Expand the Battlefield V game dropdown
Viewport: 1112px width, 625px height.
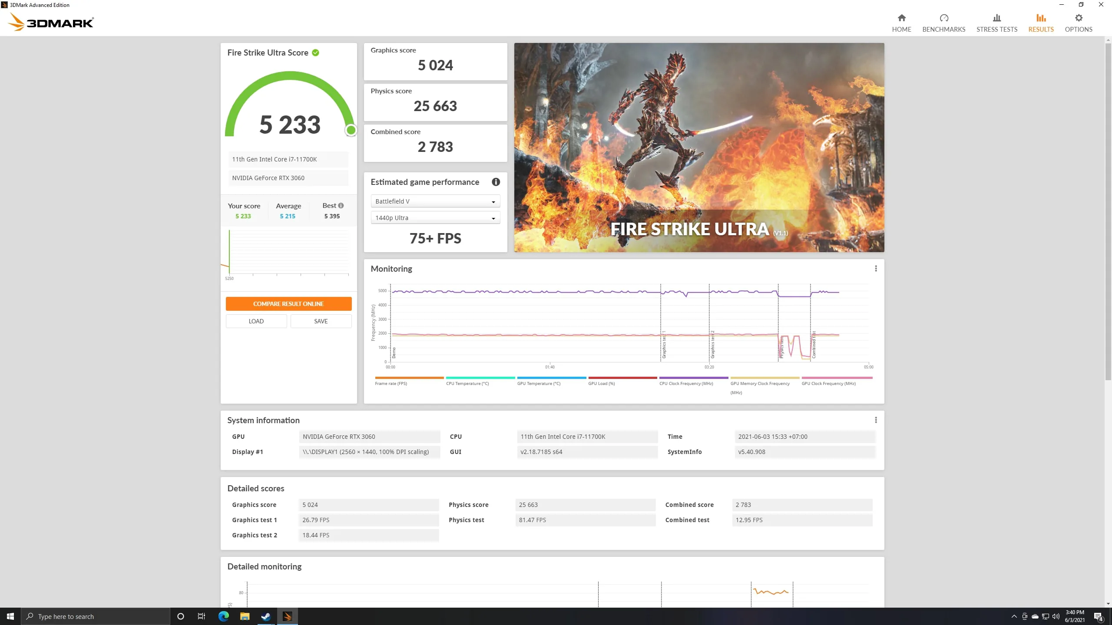tap(435, 201)
